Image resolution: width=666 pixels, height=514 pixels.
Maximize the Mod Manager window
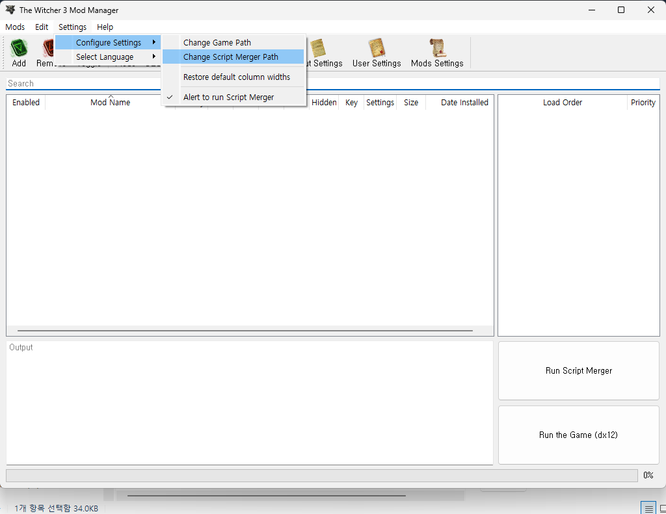(x=621, y=10)
